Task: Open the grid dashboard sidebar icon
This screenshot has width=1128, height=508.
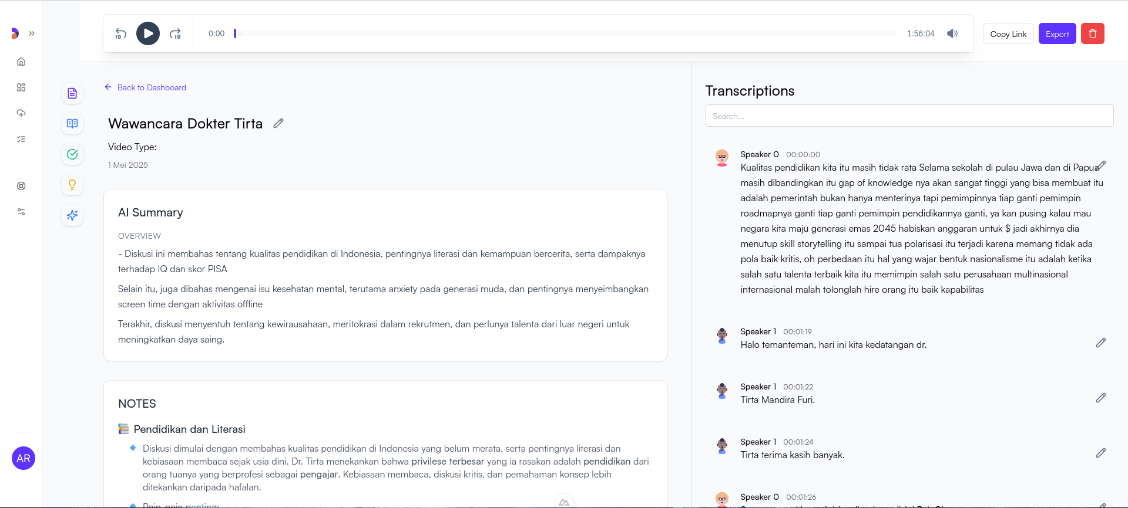Action: click(21, 87)
